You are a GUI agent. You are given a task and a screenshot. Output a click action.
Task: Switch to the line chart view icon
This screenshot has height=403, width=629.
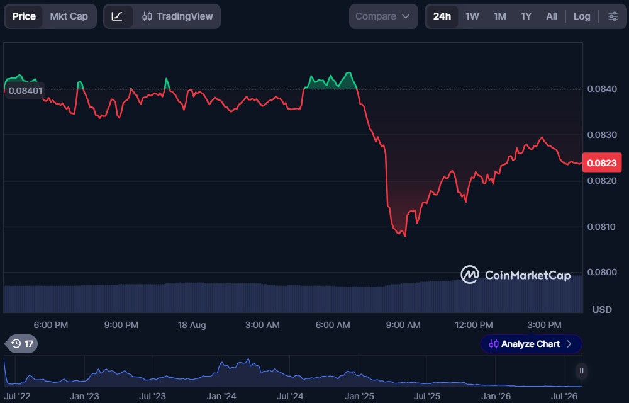tap(117, 16)
